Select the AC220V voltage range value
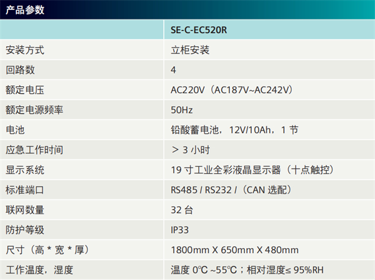 pyautogui.click(x=231, y=90)
